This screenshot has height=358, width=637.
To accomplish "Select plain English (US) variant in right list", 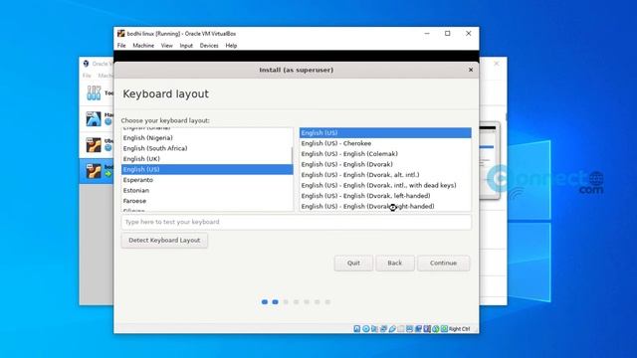I will (385, 132).
